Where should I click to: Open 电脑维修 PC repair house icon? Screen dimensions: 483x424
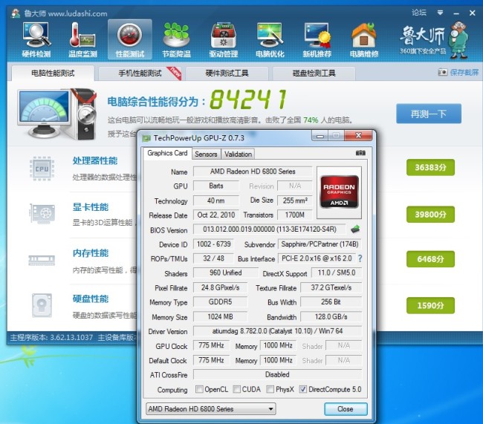[x=364, y=40]
